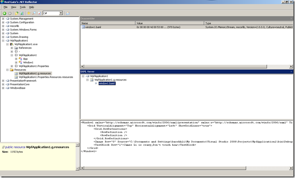Screen dimensions: 295x178
Task: Click the PresentationFramework assembly icon
Action: click(7, 81)
